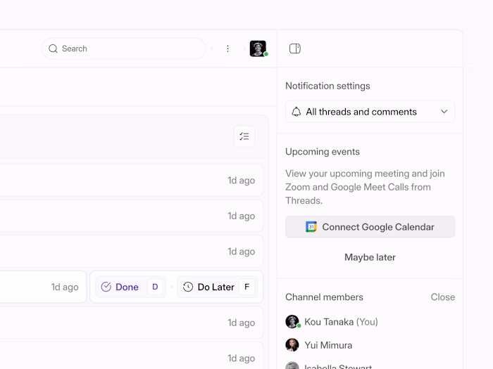This screenshot has width=493, height=369.
Task: Click the magnifier icon in the search bar
Action: (x=53, y=48)
